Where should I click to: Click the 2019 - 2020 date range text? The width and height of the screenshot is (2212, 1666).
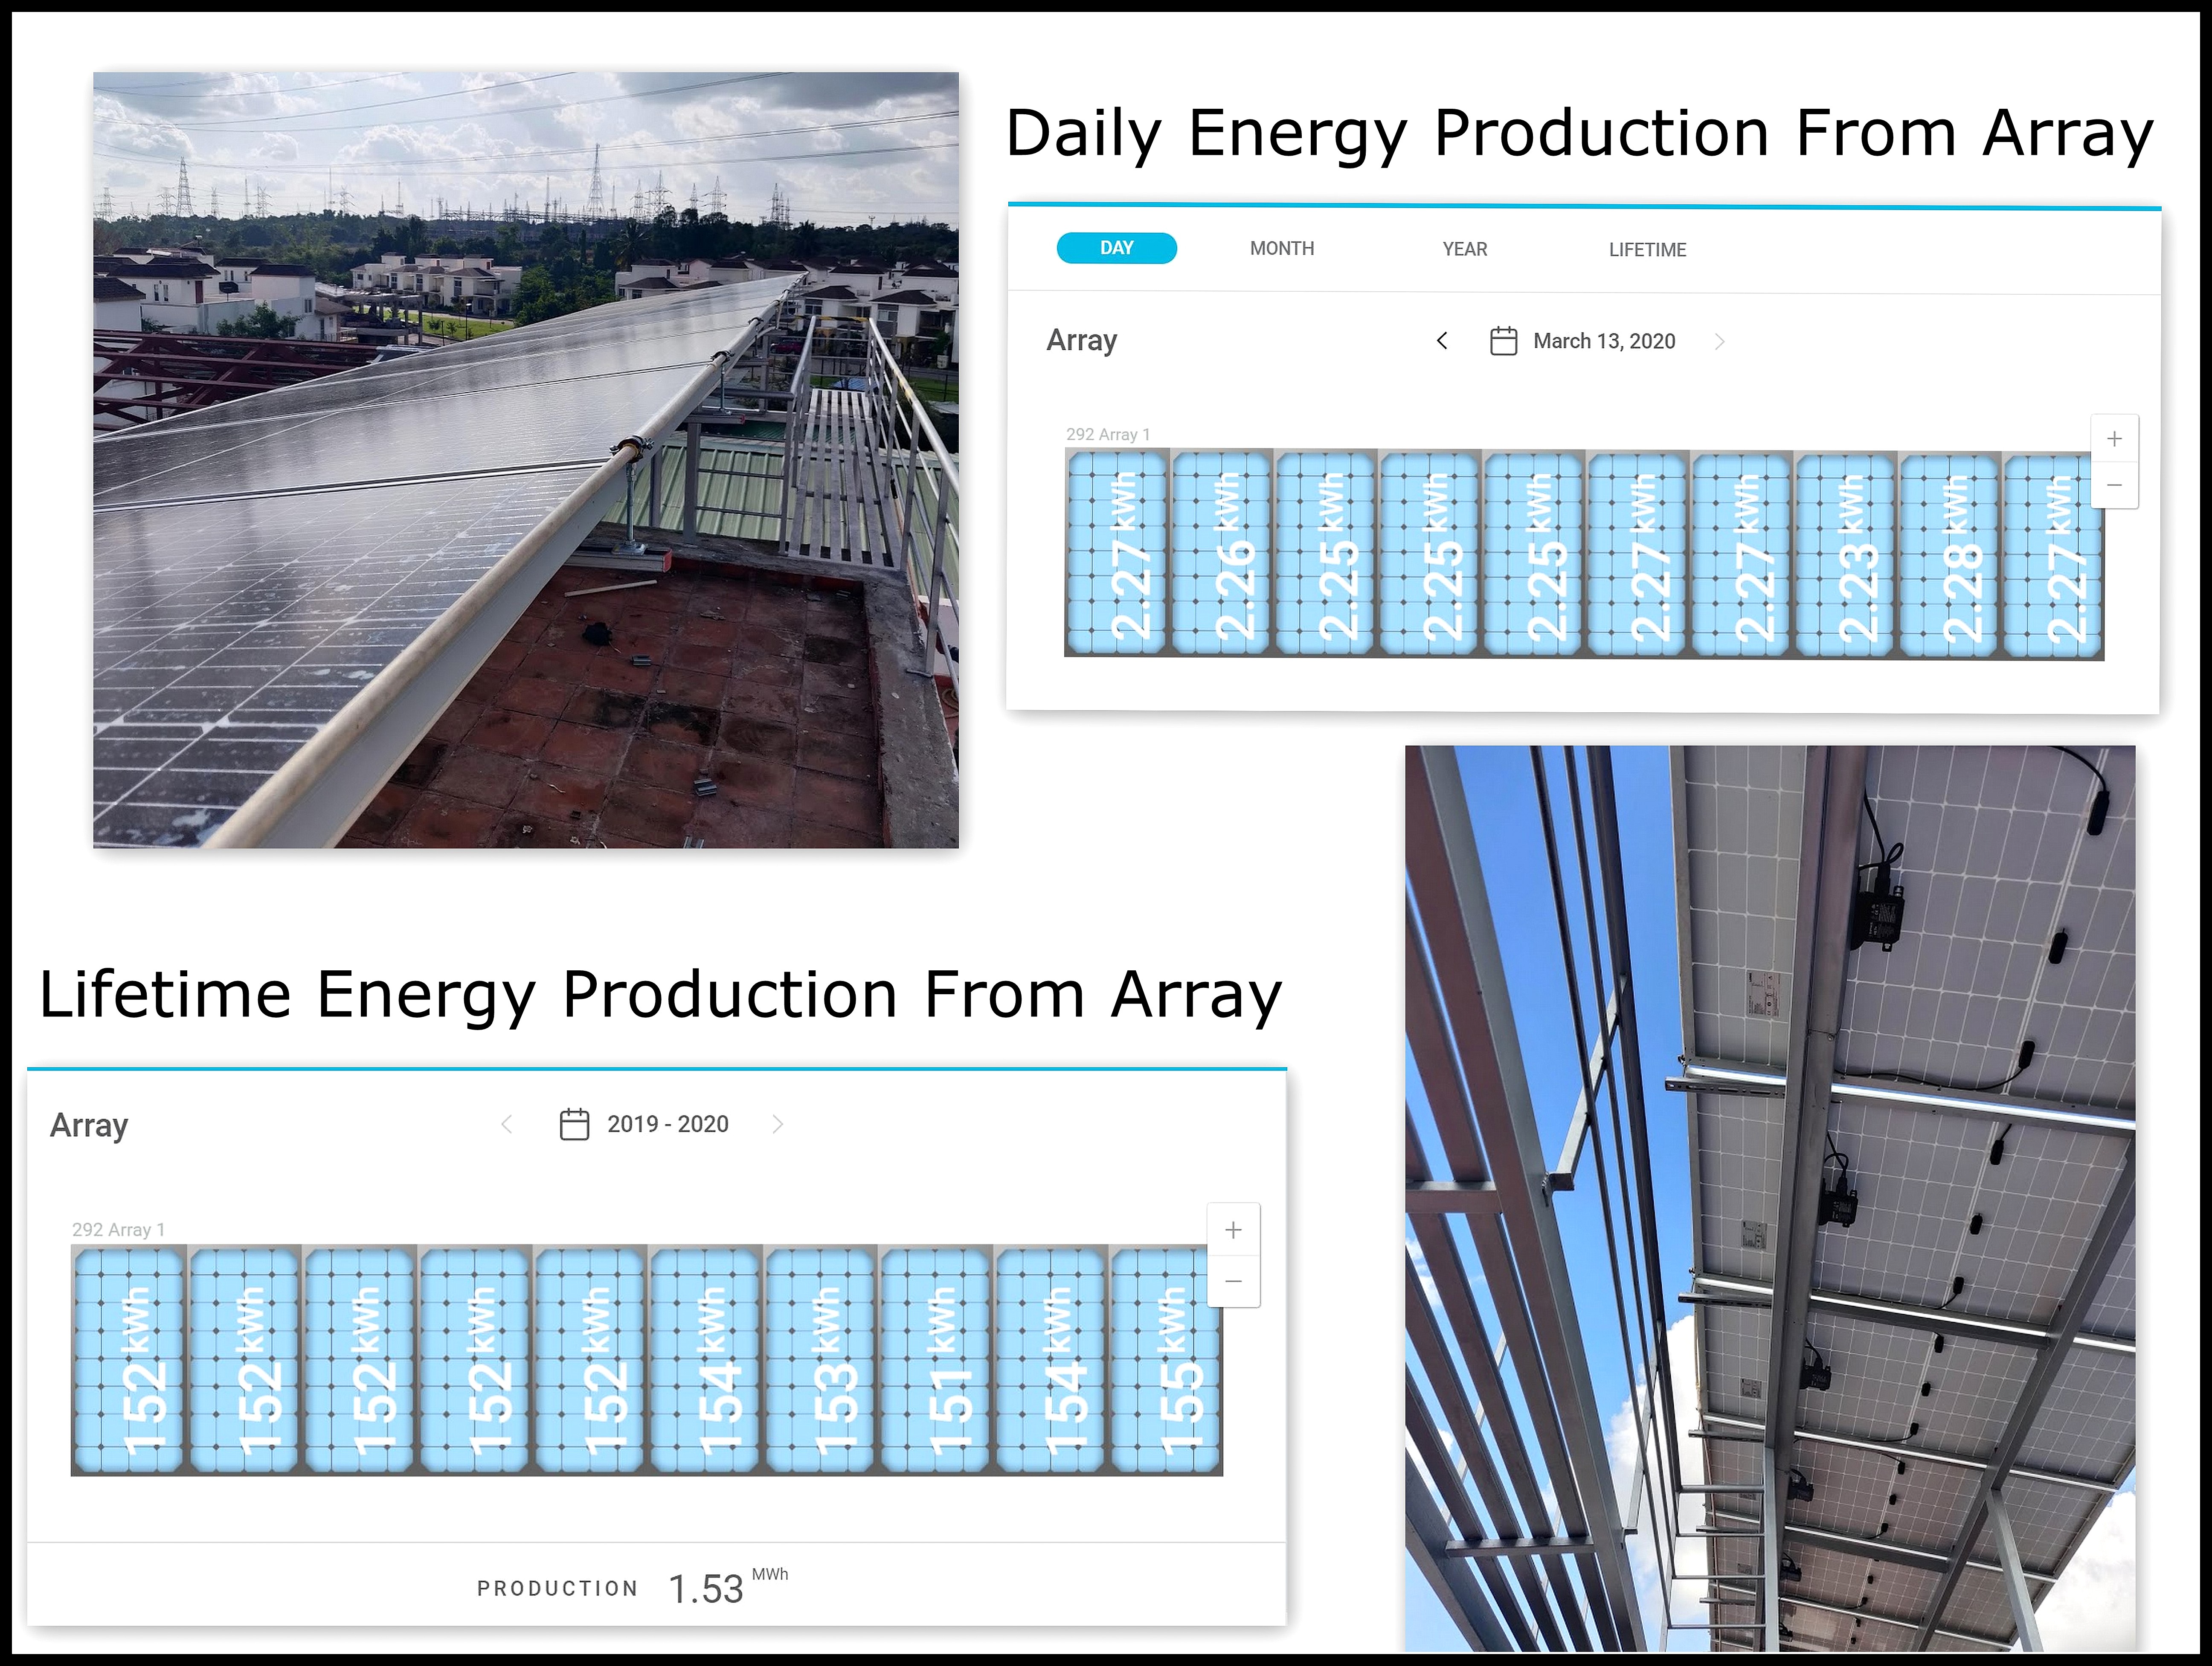pos(667,1124)
